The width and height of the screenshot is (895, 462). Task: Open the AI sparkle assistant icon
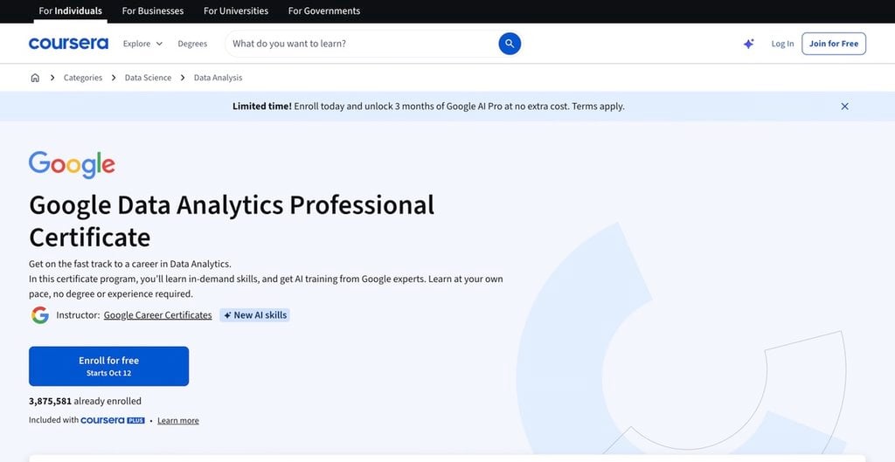749,44
